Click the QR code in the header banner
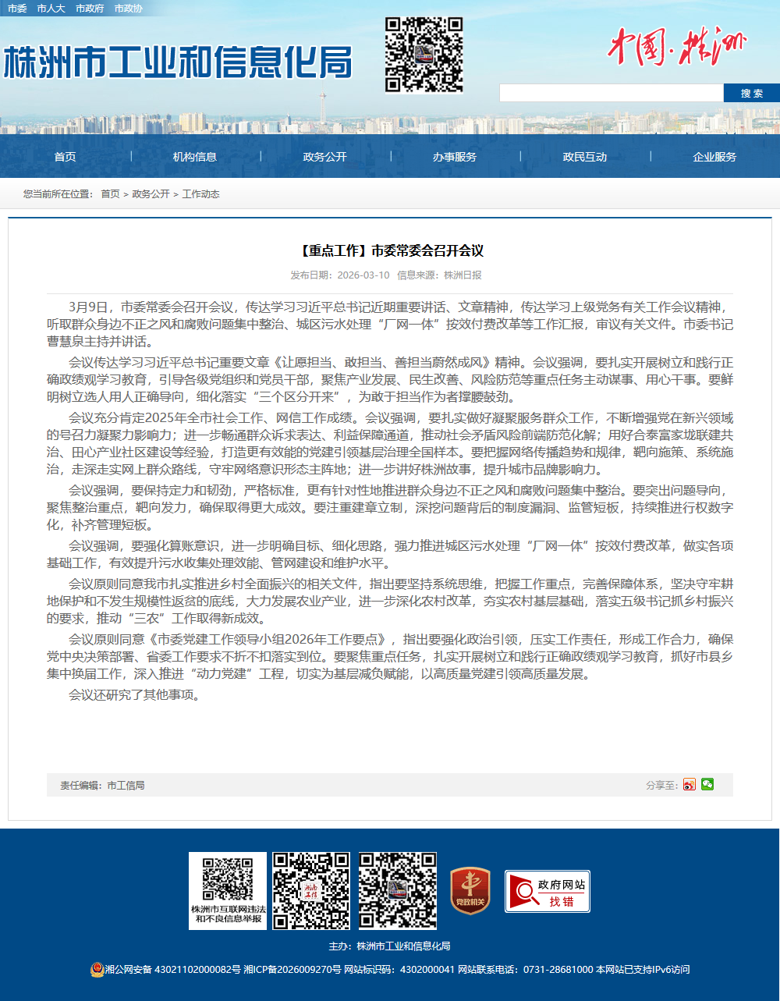 pyautogui.click(x=424, y=55)
